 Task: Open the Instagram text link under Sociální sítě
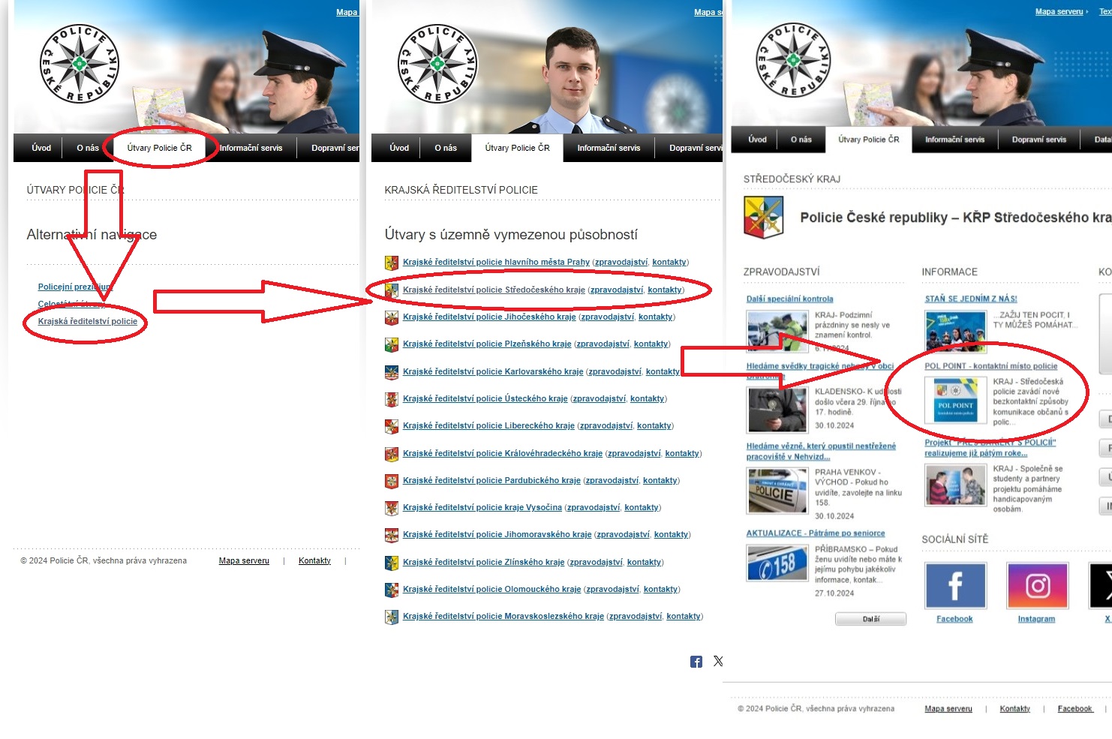1036,619
